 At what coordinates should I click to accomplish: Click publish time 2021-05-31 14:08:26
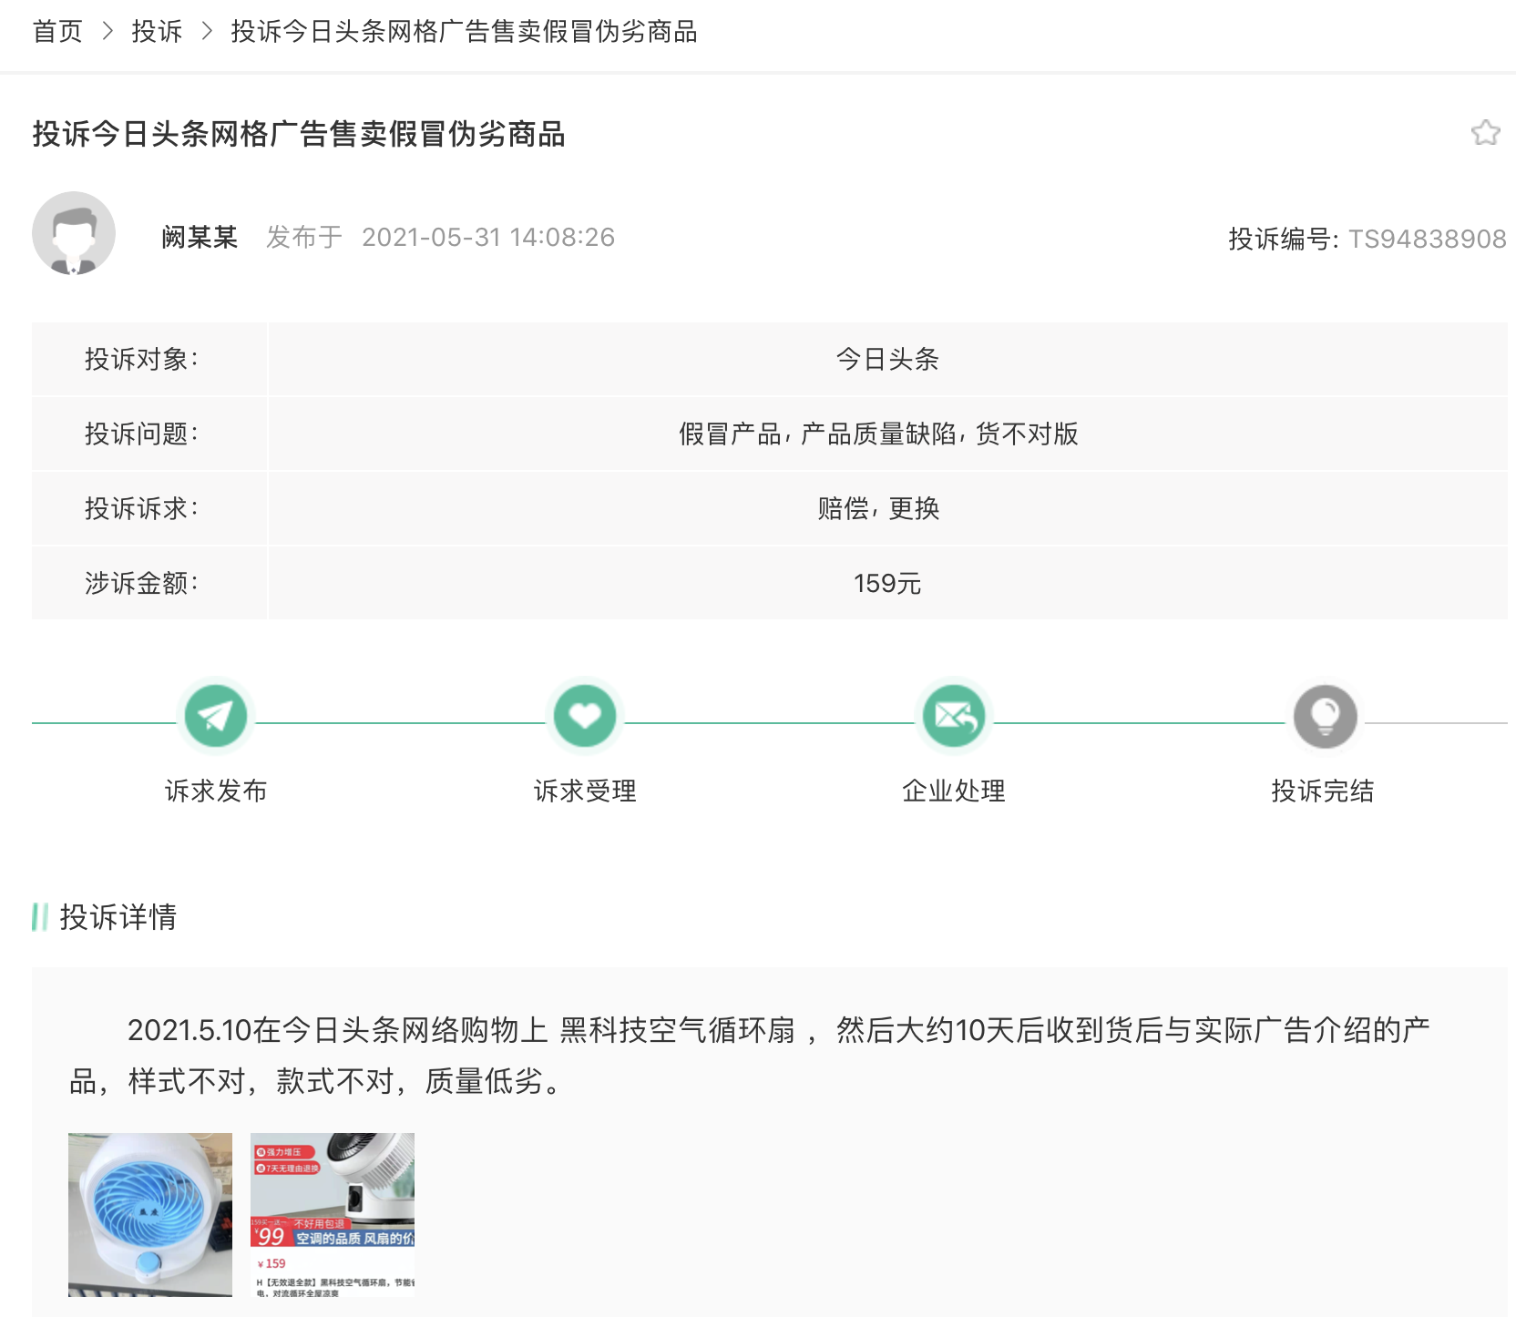tap(488, 237)
